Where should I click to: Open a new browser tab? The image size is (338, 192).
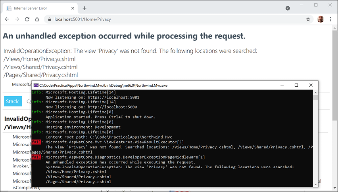[84, 8]
